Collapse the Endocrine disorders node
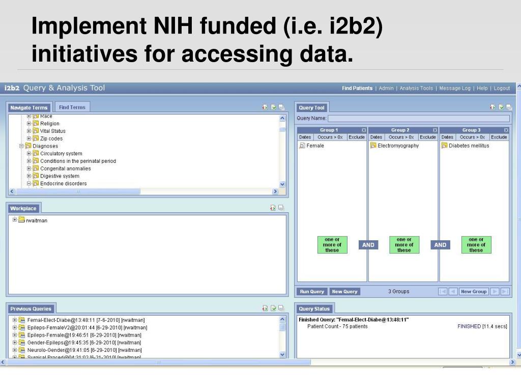 (x=29, y=183)
